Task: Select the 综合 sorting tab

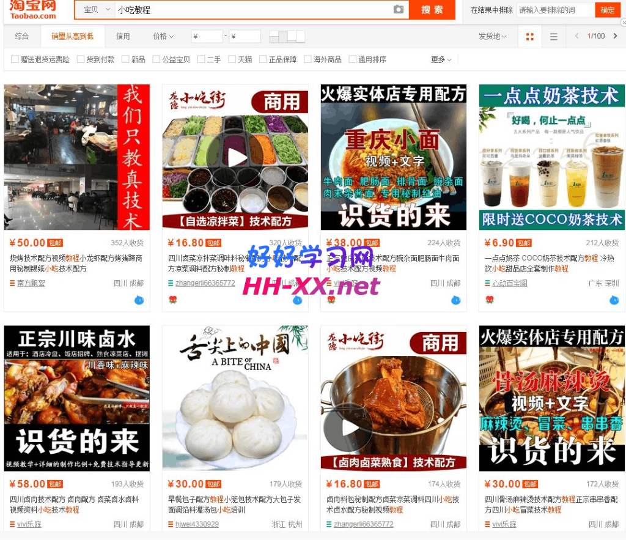Action: point(21,37)
